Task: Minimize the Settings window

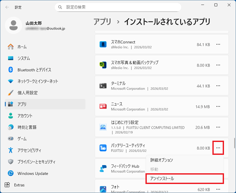Action: point(203,5)
